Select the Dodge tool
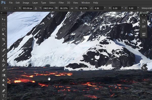This screenshot has height=100, width=152. [x=4, y=85]
